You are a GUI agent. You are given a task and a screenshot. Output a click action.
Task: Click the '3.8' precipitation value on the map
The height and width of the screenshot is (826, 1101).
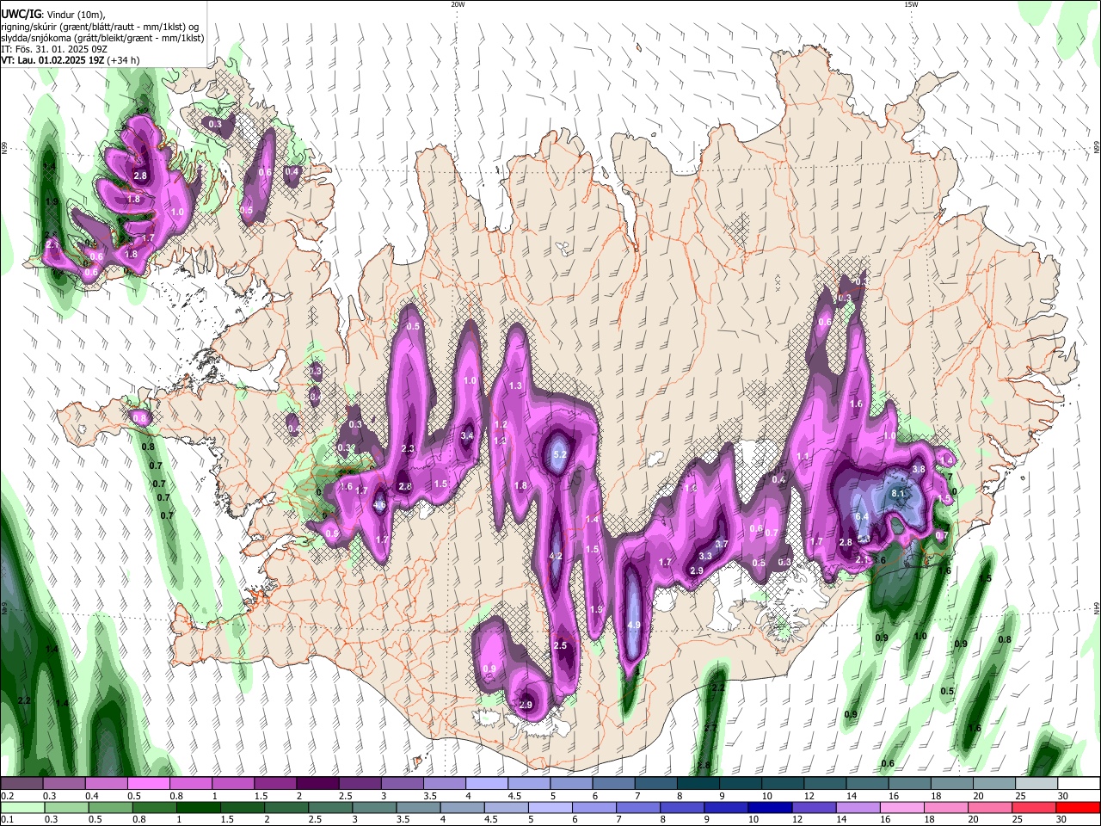point(918,469)
